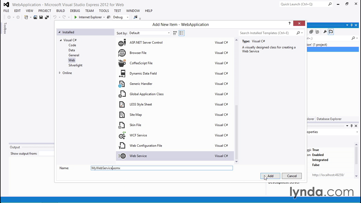Click the Find in Files toolbar icon
The width and height of the screenshot is (361, 203).
point(135,17)
